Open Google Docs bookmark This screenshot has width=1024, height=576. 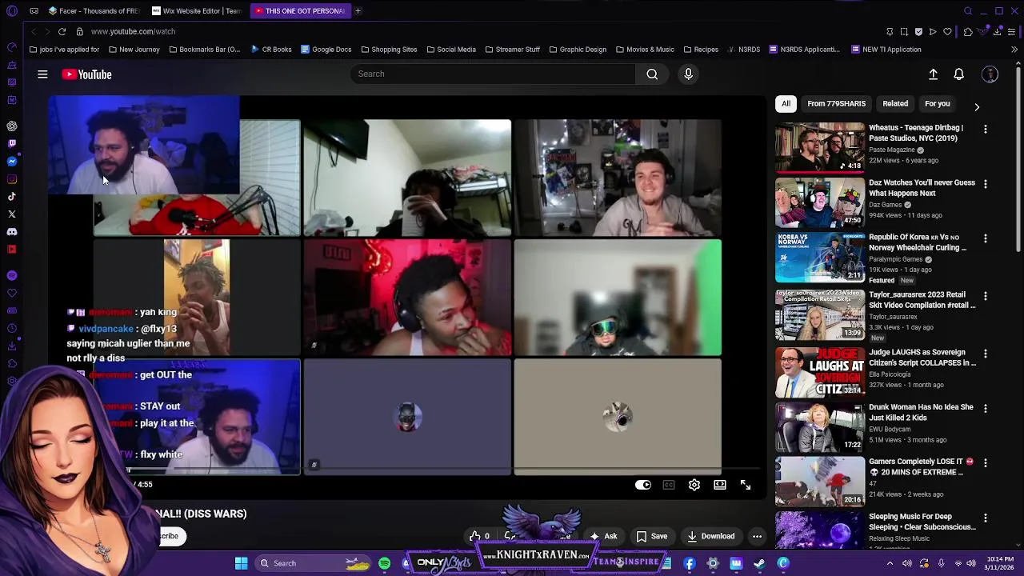click(x=326, y=50)
